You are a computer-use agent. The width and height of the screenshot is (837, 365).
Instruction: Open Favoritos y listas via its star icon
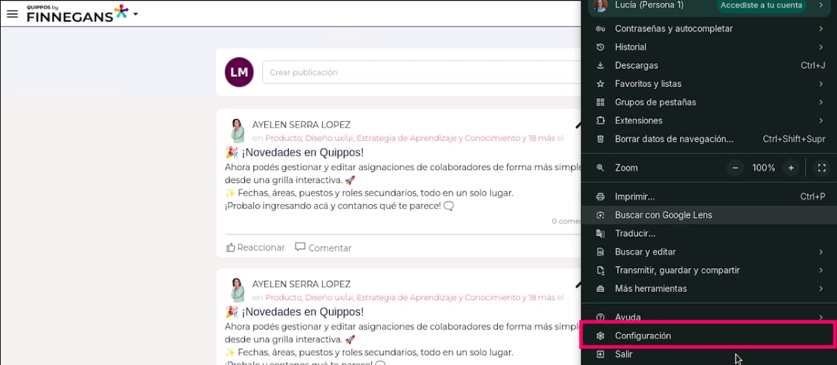point(601,84)
